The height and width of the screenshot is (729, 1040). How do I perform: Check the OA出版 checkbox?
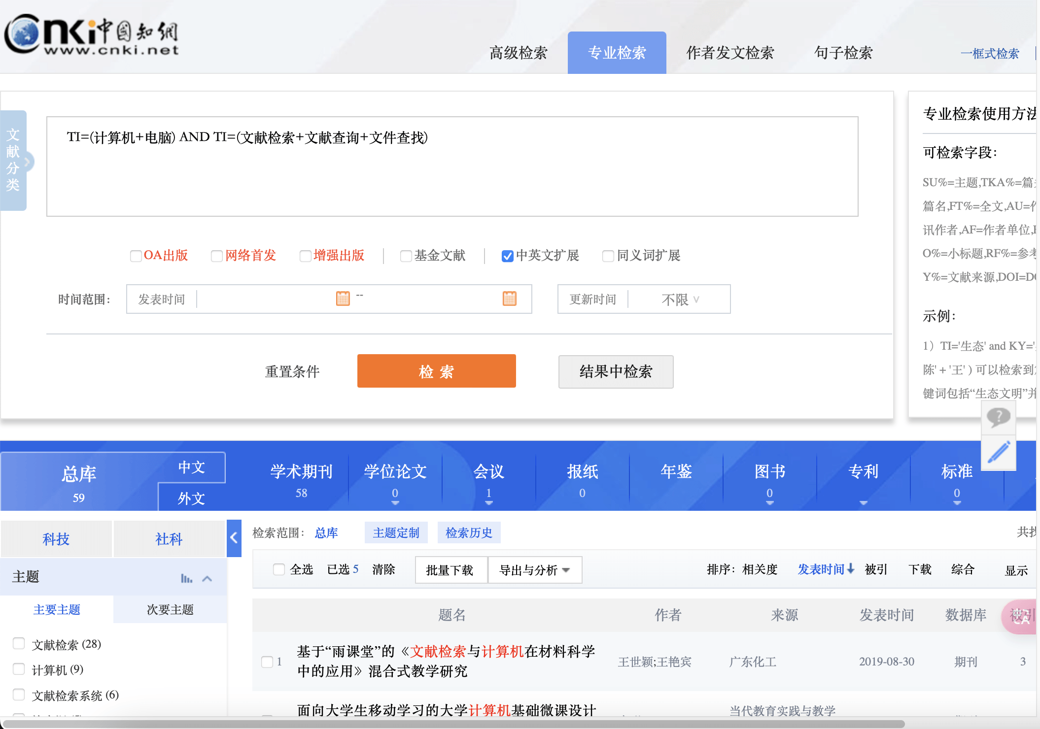[x=136, y=256]
